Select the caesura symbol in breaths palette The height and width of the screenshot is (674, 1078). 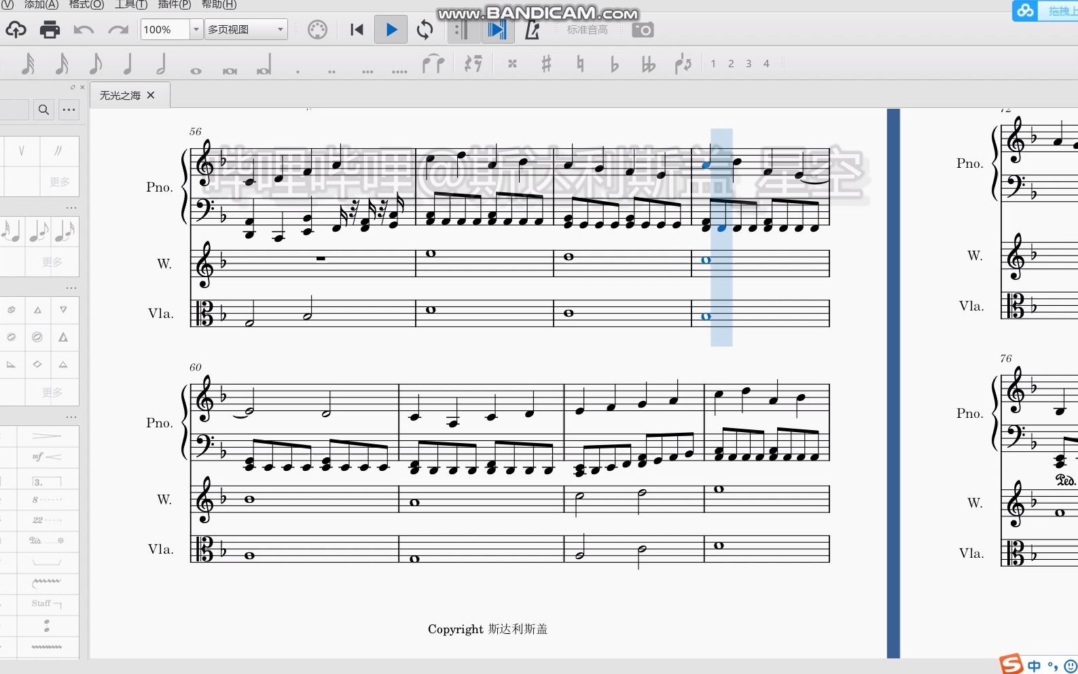pyautogui.click(x=58, y=151)
